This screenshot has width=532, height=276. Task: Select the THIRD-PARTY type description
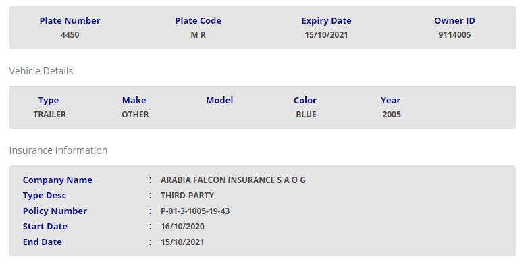187,196
